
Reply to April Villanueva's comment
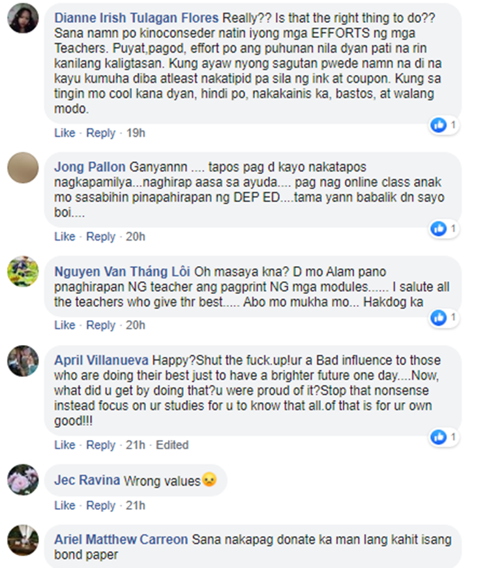point(100,445)
